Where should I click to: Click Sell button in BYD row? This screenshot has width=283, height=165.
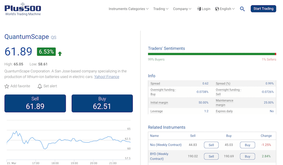click(x=211, y=157)
